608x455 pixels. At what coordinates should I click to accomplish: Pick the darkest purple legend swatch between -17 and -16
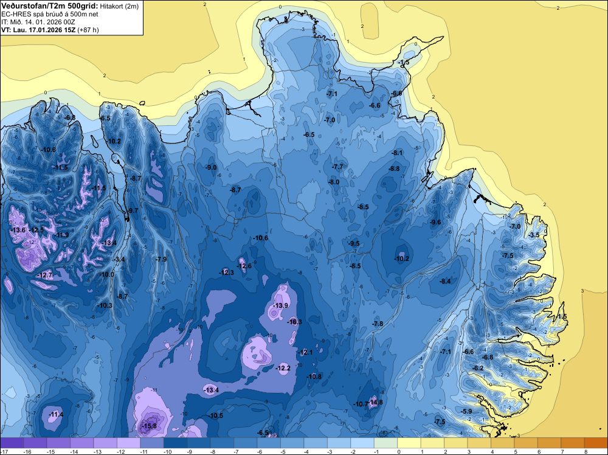coord(12,443)
